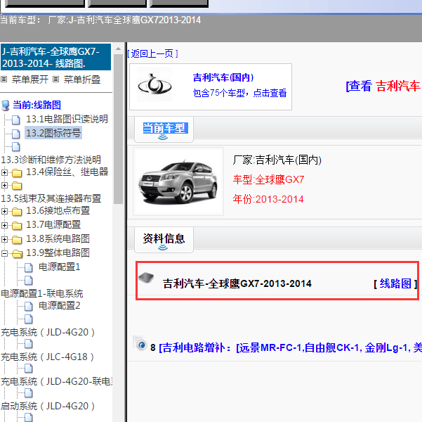Click 菜单展开 to expand the menu

click(30, 79)
